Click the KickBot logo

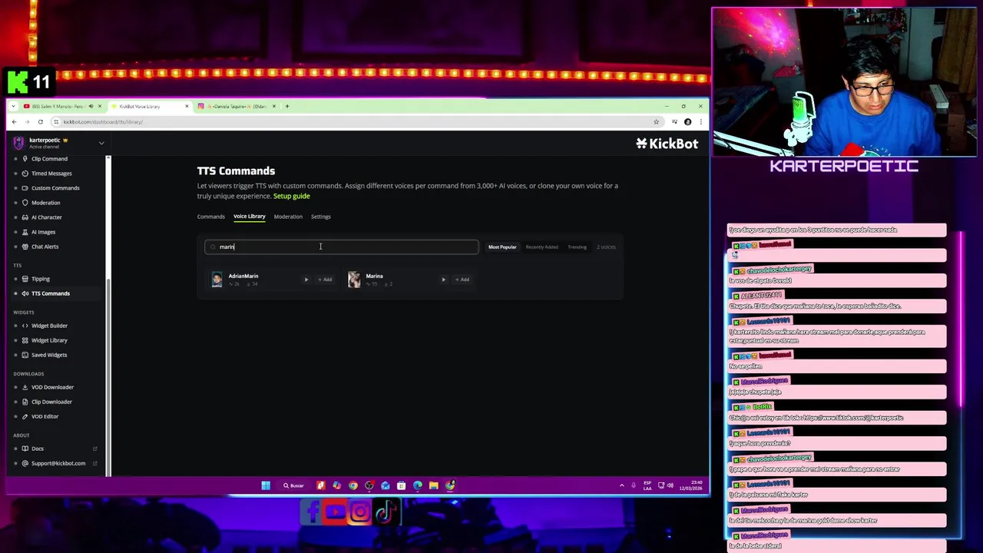pyautogui.click(x=667, y=144)
